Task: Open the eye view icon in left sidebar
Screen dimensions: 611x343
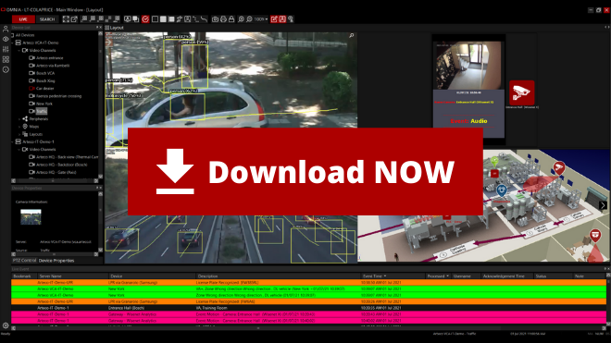Action: pos(6,39)
